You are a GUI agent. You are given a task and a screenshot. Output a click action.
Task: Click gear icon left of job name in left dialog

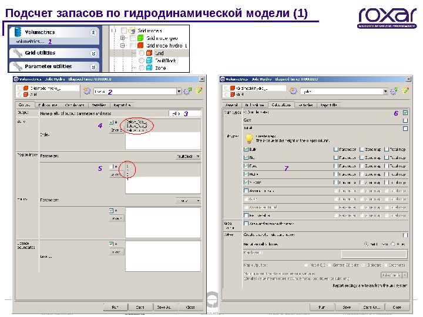click(87, 91)
